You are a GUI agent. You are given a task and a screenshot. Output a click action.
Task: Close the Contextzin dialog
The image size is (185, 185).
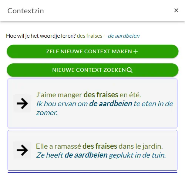176,10
